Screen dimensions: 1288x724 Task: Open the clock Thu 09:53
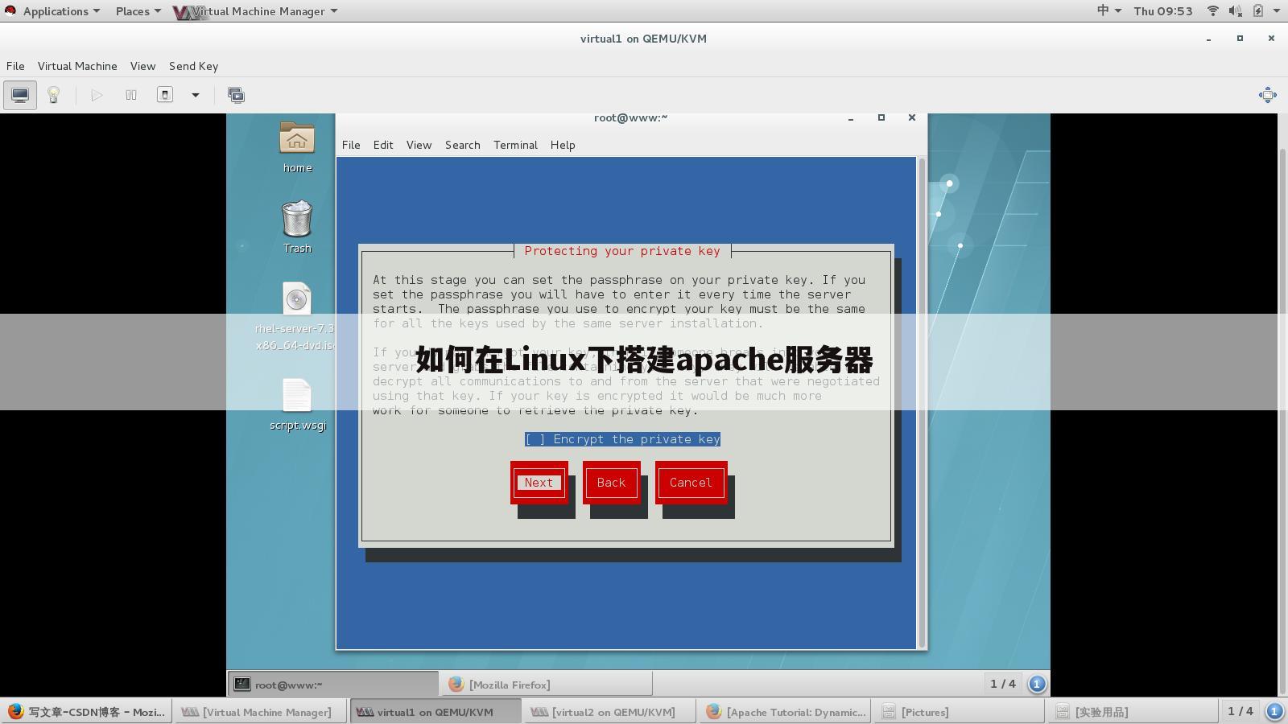click(x=1163, y=11)
